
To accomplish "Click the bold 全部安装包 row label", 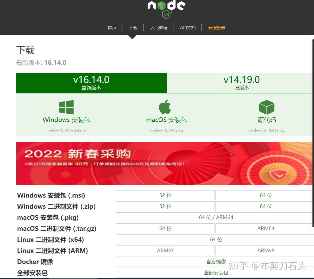I will click(x=32, y=273).
